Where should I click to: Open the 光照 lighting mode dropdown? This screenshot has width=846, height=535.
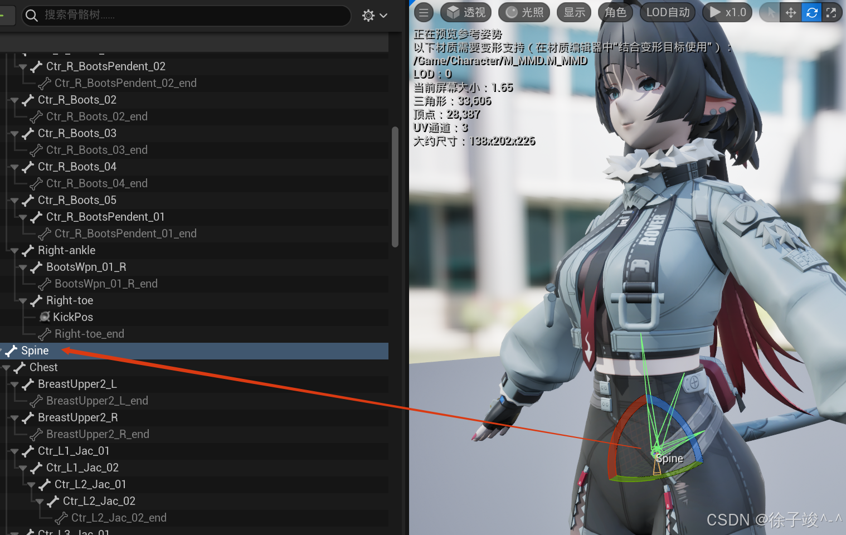click(524, 12)
